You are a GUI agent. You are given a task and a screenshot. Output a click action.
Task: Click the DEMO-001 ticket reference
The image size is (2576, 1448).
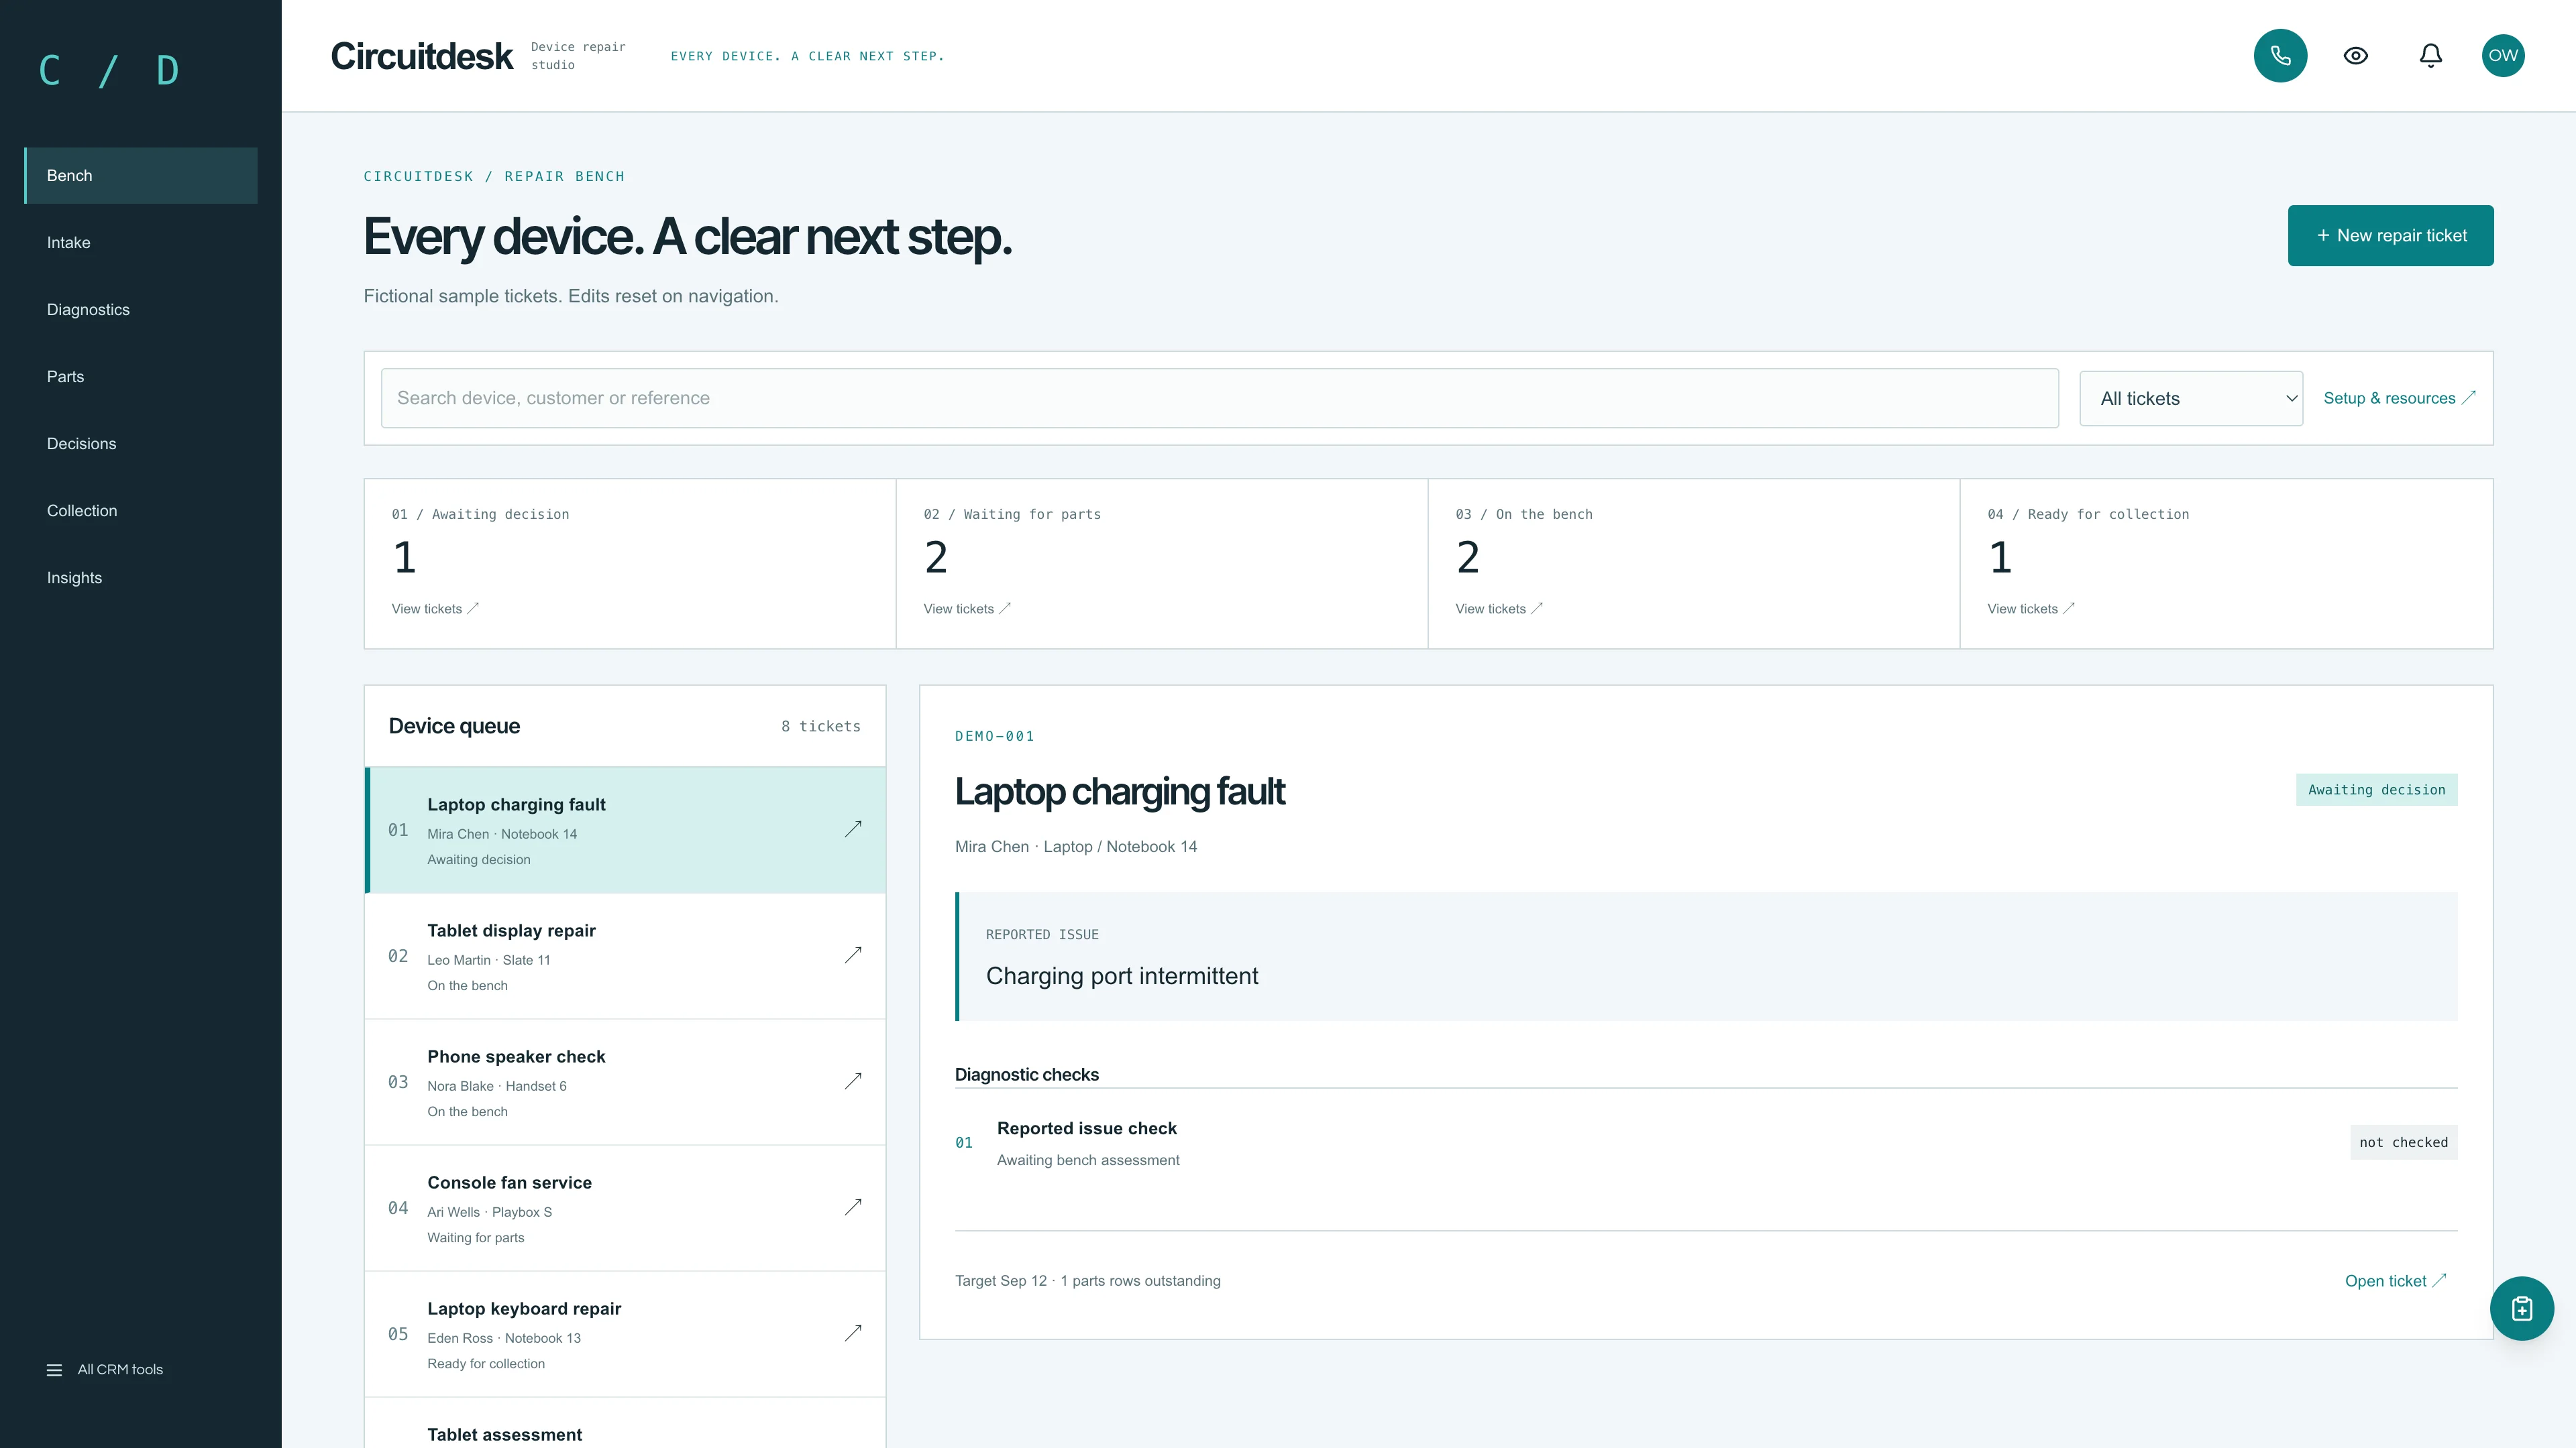pos(994,737)
